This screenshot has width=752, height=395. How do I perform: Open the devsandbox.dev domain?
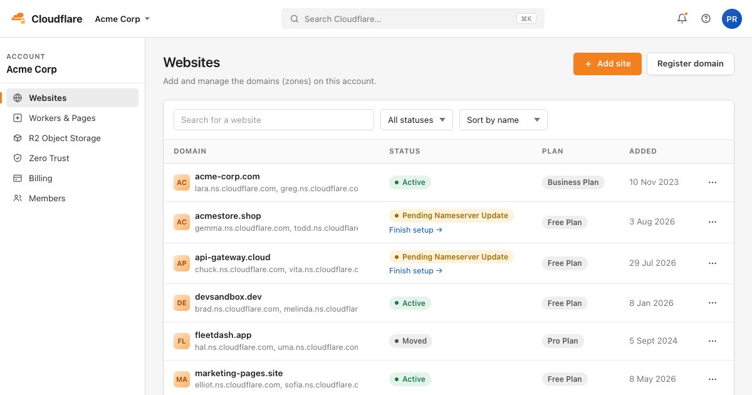point(228,297)
